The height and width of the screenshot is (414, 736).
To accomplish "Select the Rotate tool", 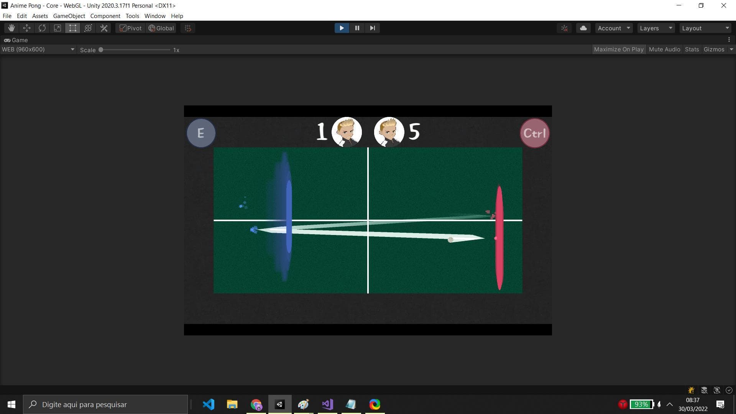I will (42, 28).
